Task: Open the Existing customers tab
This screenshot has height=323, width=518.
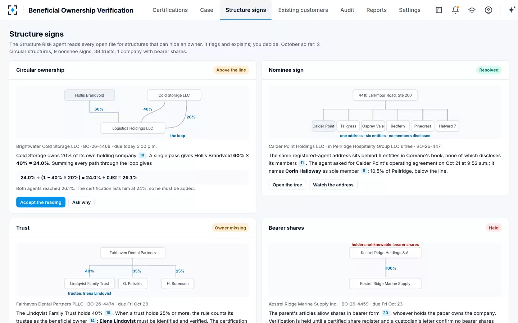Action: tap(303, 10)
